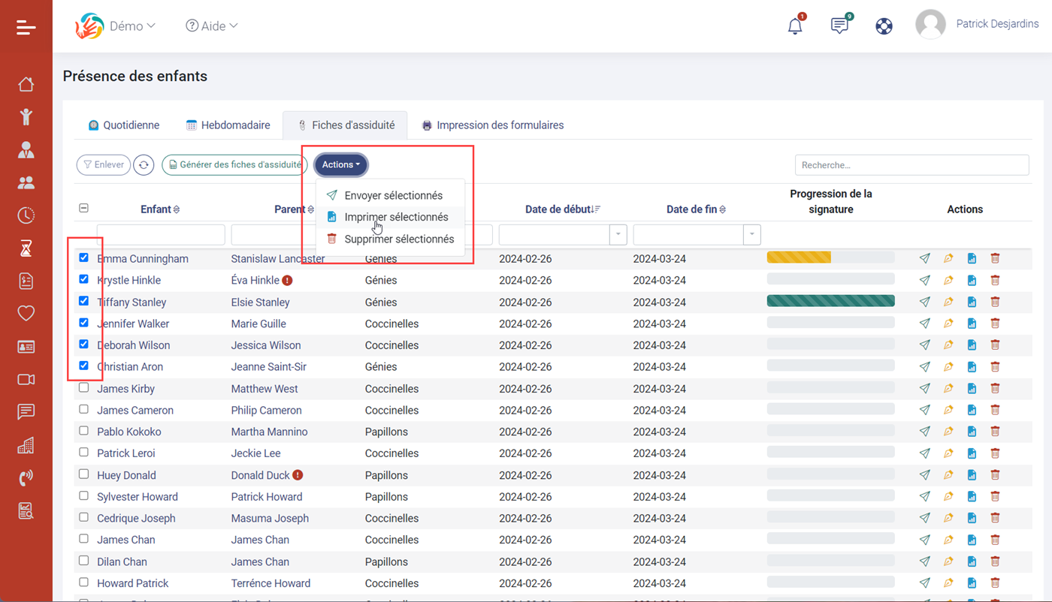The height and width of the screenshot is (602, 1052).
Task: Sort by Date de début column
Action: [x=563, y=209]
